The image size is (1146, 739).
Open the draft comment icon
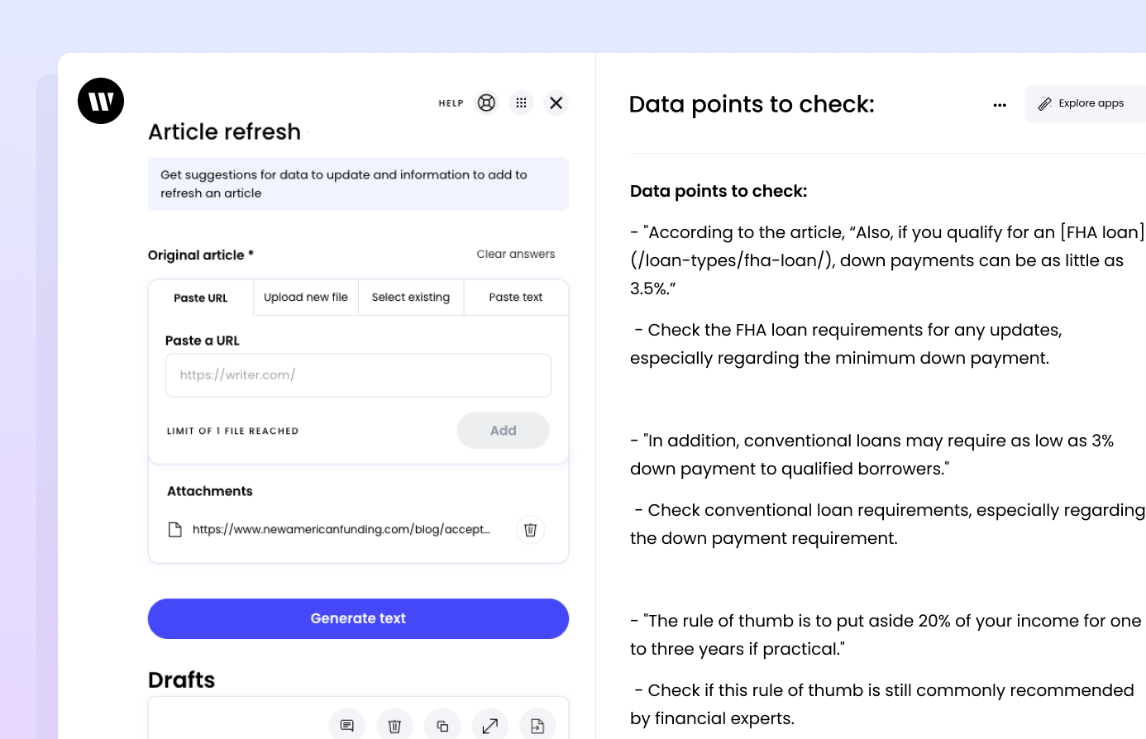click(x=346, y=724)
